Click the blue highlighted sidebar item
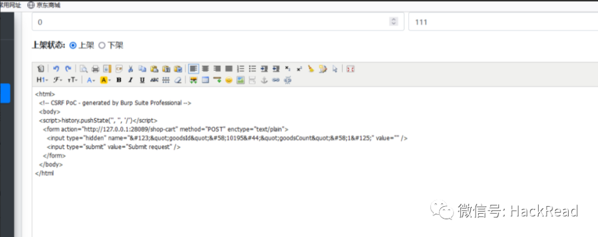Screen dimensions: 598x237 [6, 93]
